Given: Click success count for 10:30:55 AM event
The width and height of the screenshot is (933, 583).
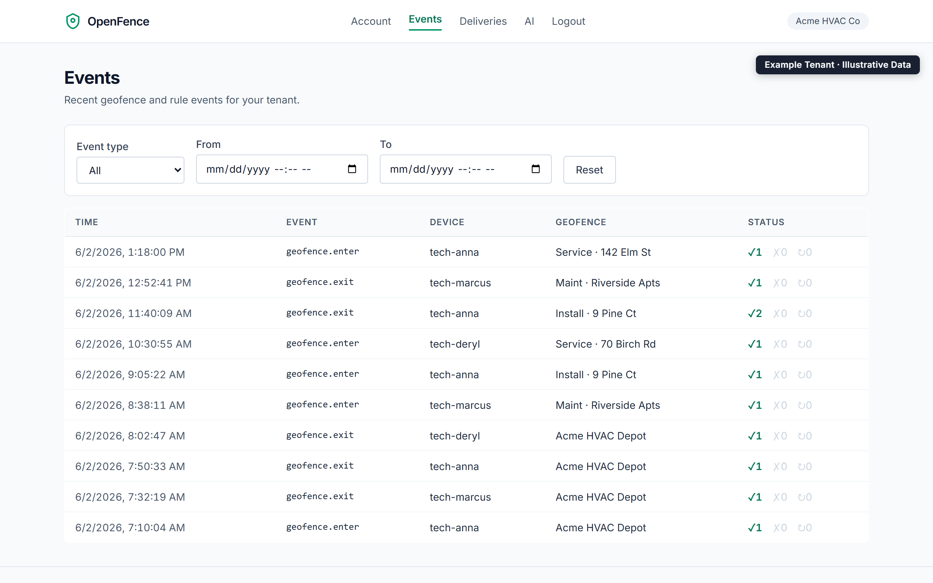Looking at the screenshot, I should point(754,344).
